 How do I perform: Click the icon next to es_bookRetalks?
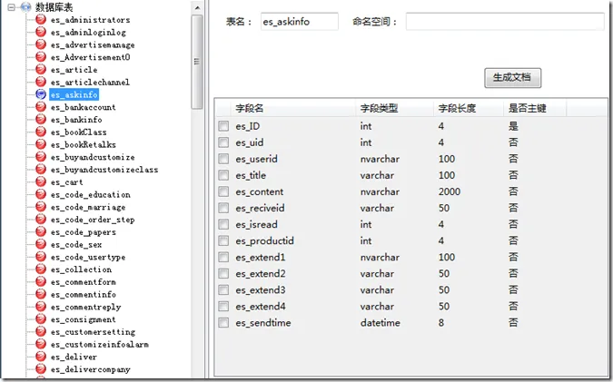41,144
